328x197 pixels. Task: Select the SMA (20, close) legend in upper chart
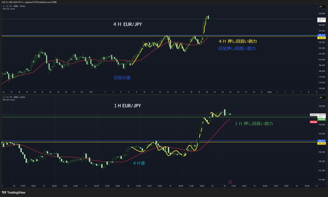point(9,9)
